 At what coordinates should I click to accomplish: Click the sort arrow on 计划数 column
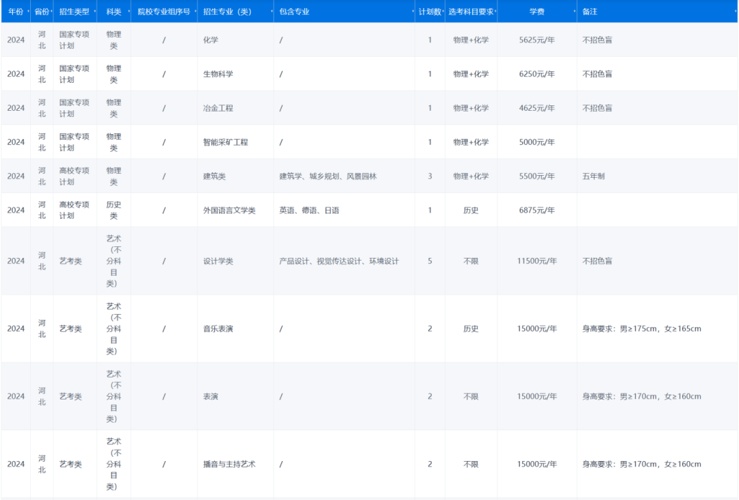(x=444, y=10)
